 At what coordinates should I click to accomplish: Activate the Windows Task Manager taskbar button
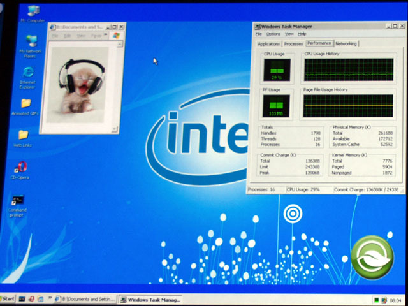click(150, 300)
